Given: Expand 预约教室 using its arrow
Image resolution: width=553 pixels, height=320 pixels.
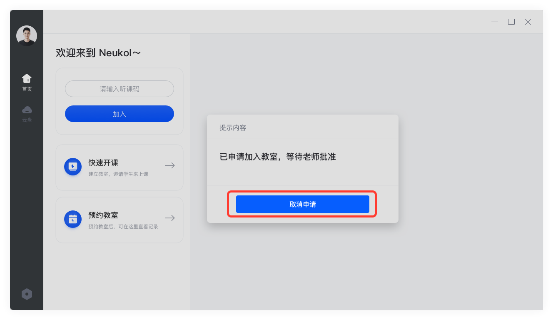Looking at the screenshot, I should point(169,218).
